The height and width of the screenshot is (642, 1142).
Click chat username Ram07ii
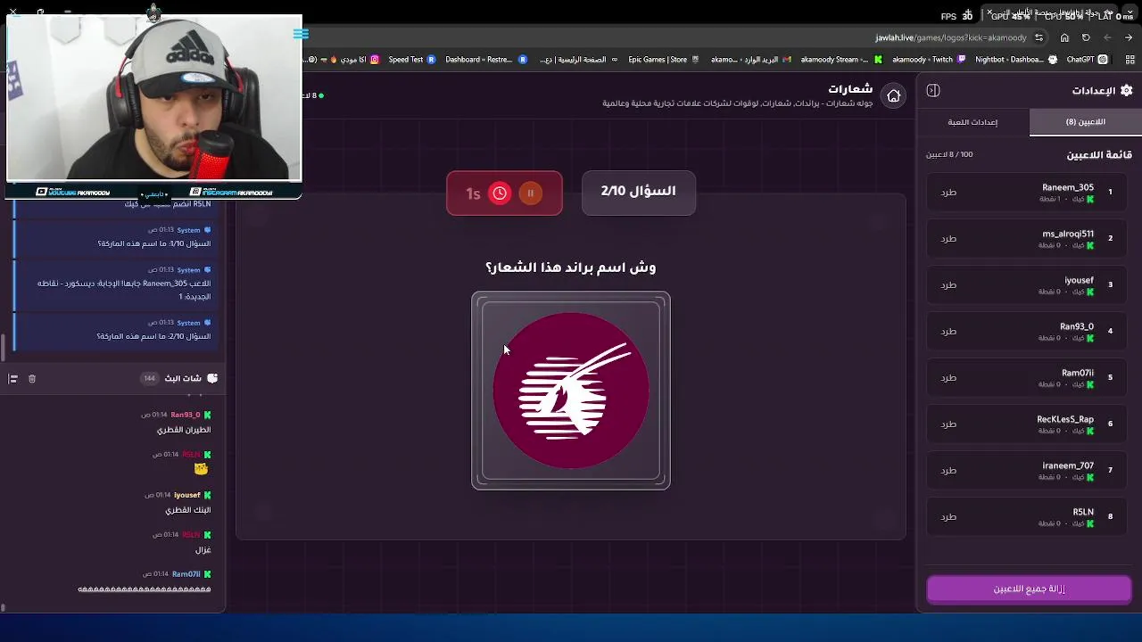click(x=186, y=574)
